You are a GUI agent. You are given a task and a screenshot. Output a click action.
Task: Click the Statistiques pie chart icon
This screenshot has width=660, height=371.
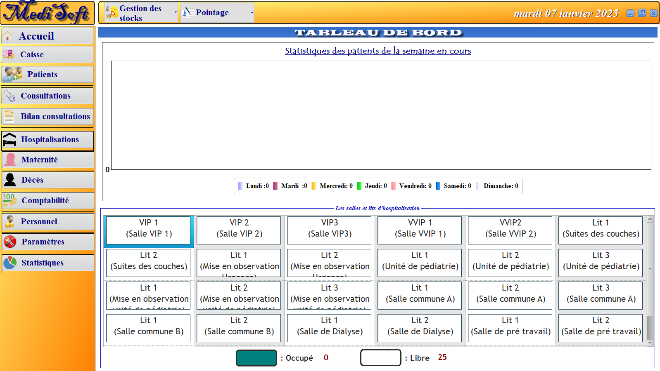tap(10, 263)
